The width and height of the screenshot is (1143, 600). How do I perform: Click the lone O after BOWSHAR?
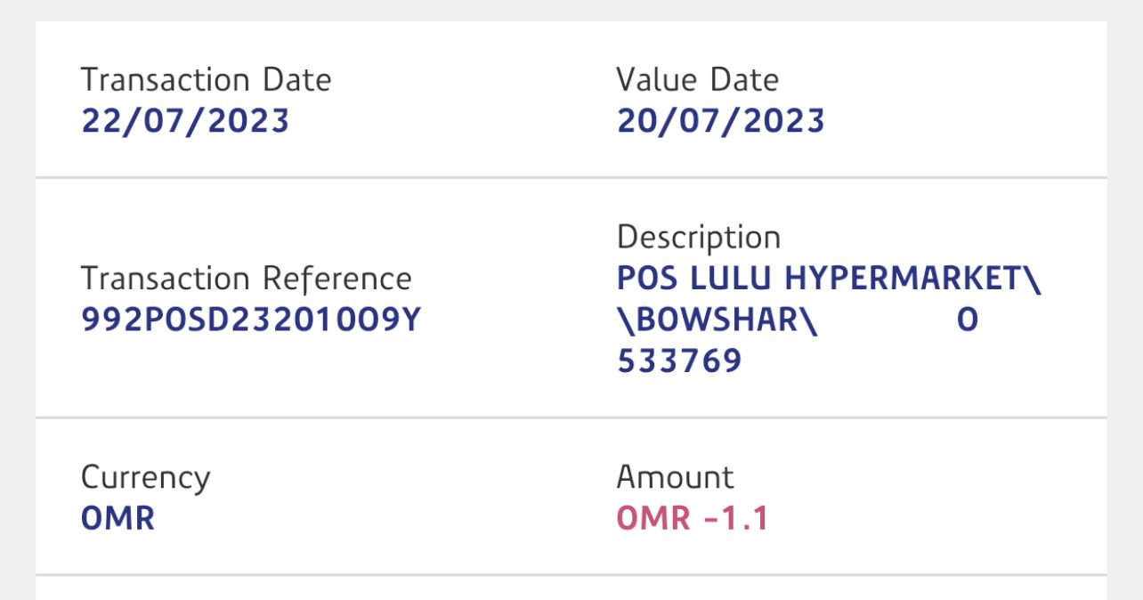click(x=968, y=320)
